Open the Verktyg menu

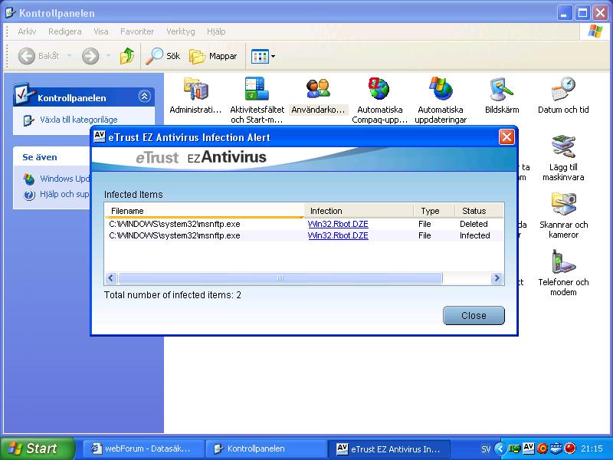point(180,31)
